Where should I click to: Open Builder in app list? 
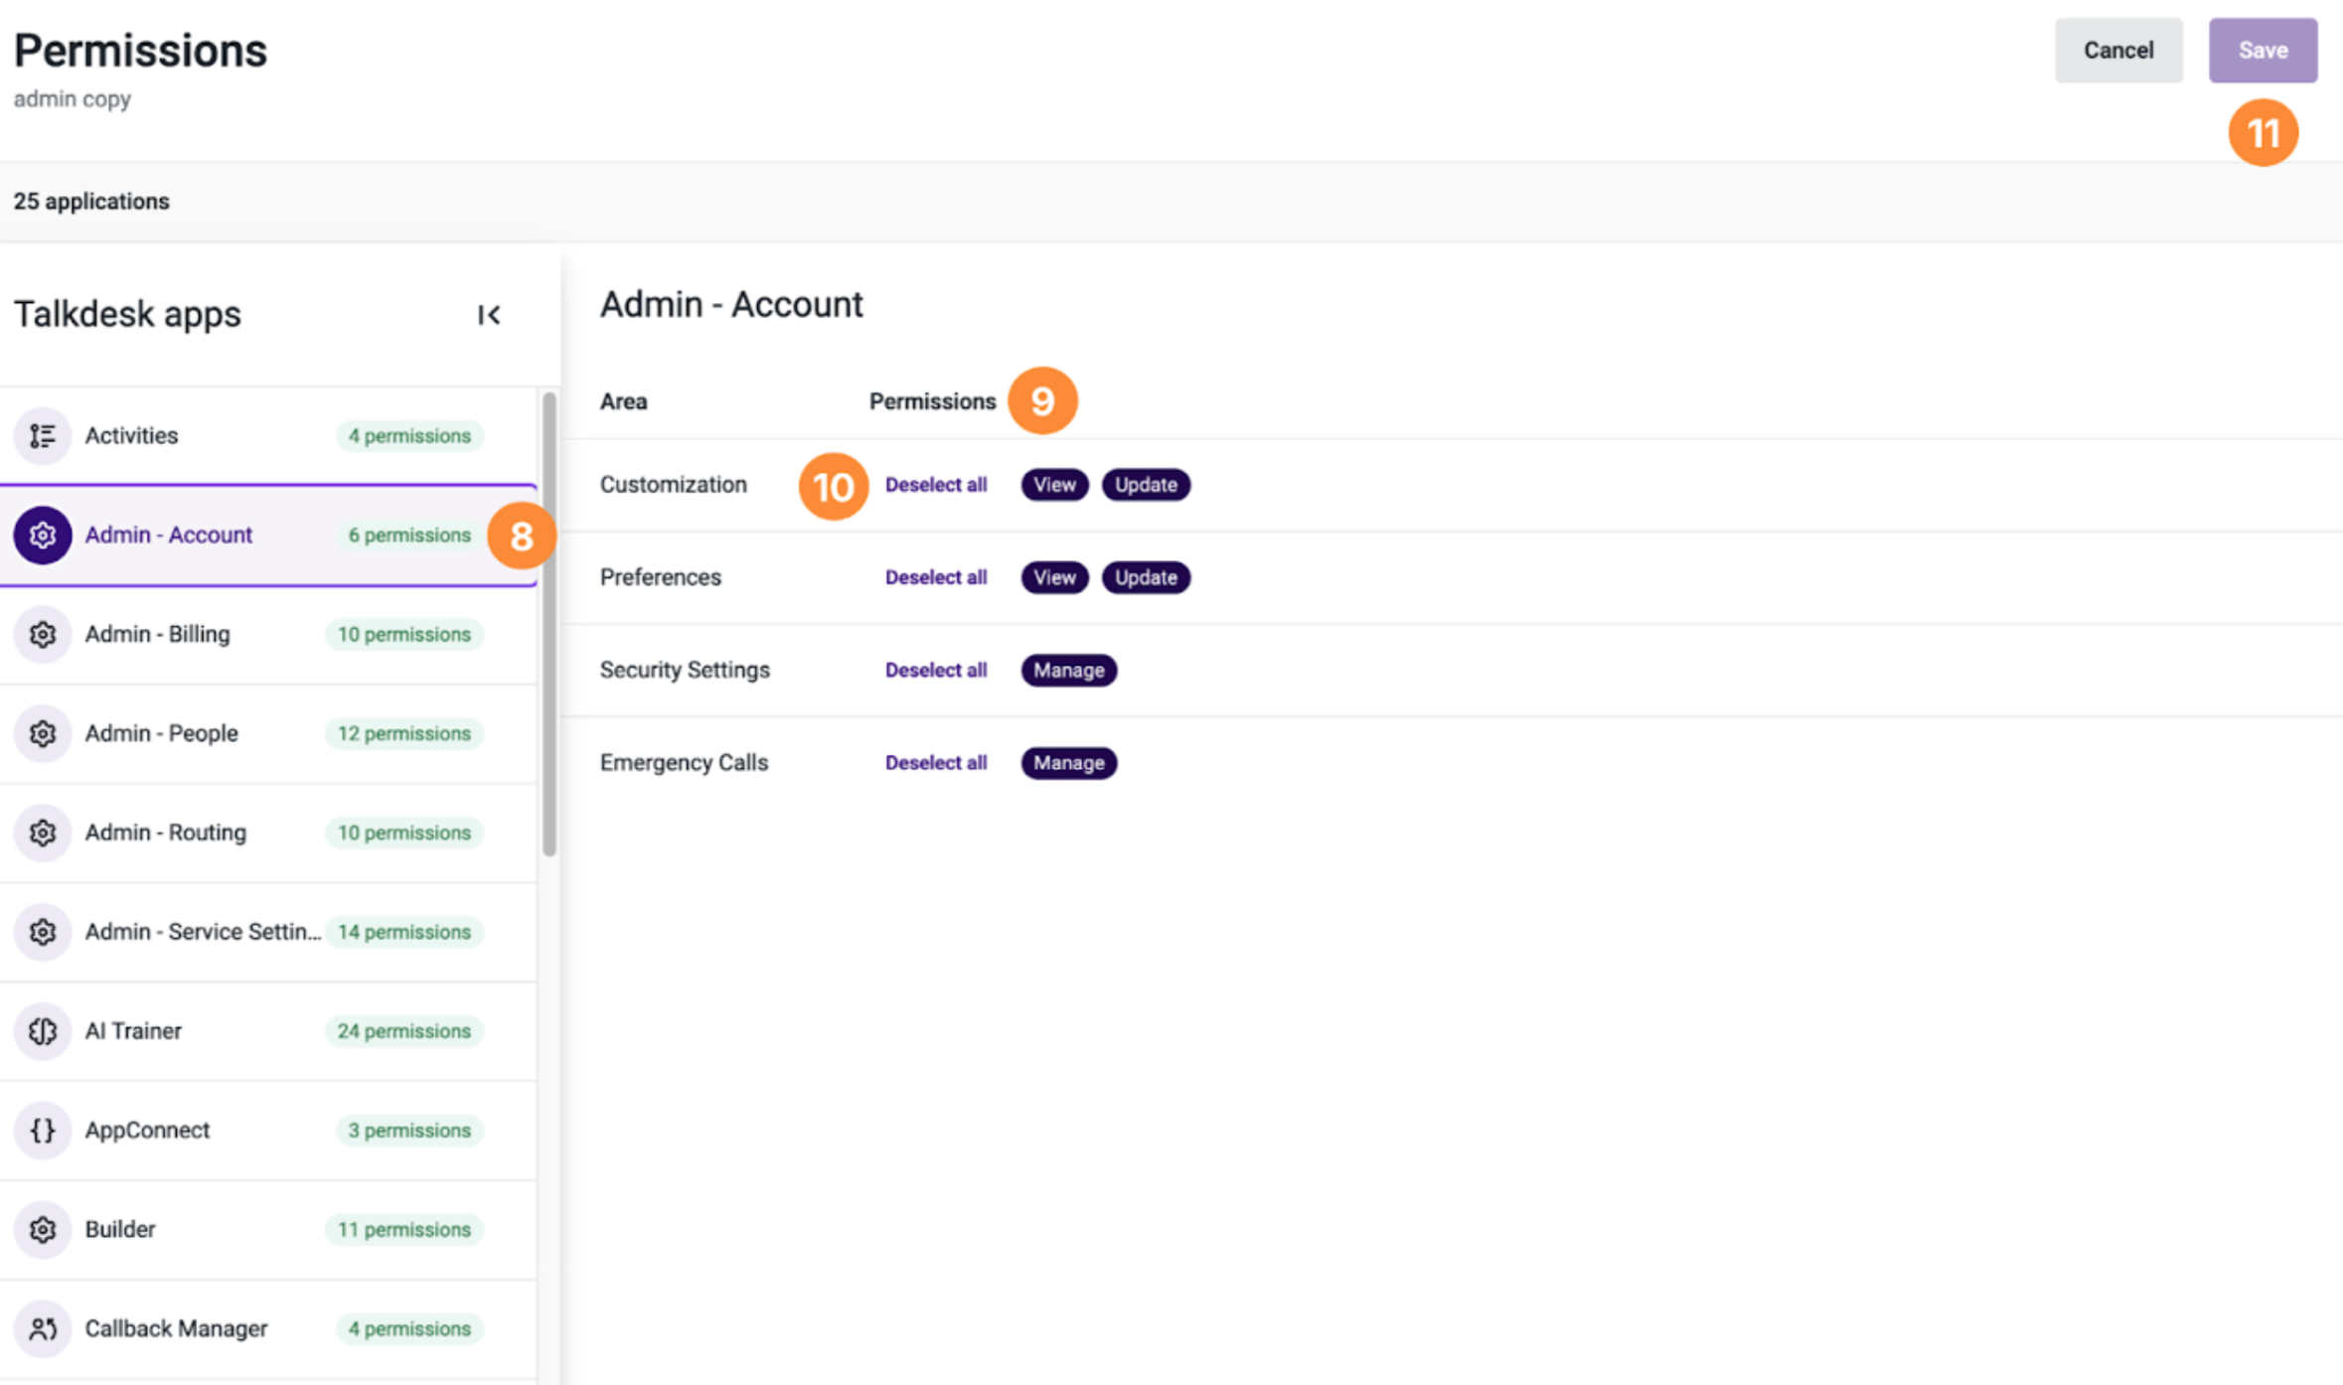pos(268,1230)
